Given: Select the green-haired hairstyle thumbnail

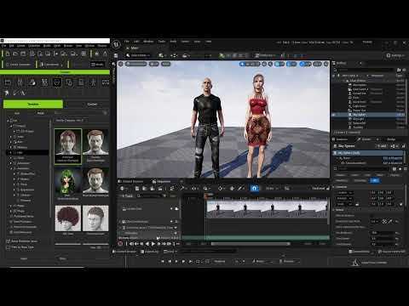Looking at the screenshot, I should [68, 182].
